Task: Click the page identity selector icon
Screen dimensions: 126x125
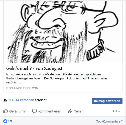Action: tap(115, 111)
